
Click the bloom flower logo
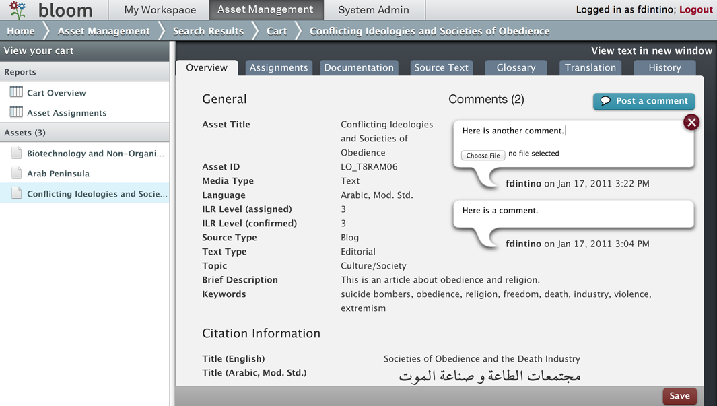point(18,10)
